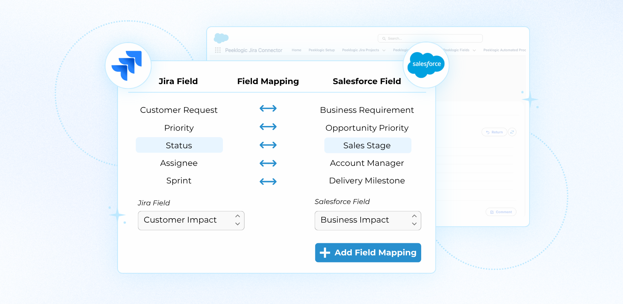623x304 pixels.
Task: Select the Customer Request Jira field
Action: click(x=179, y=110)
